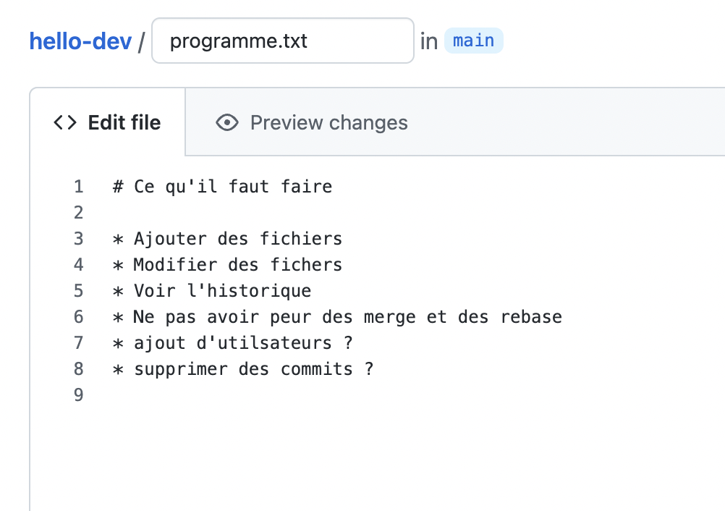Switch to the Edit file tab

108,123
